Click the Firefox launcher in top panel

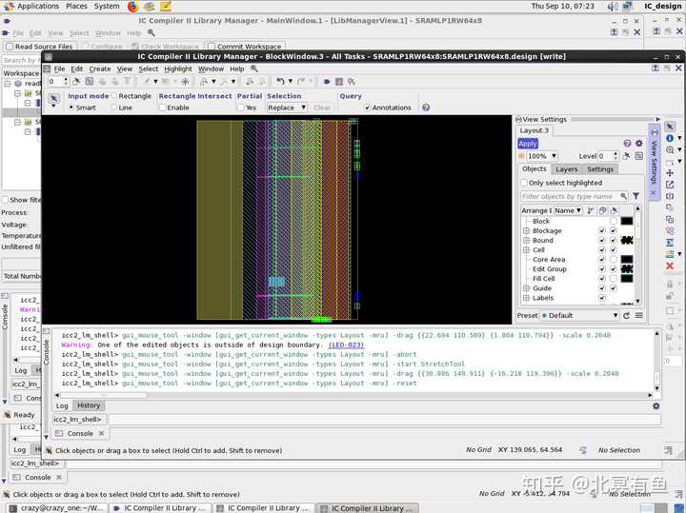[x=133, y=6]
